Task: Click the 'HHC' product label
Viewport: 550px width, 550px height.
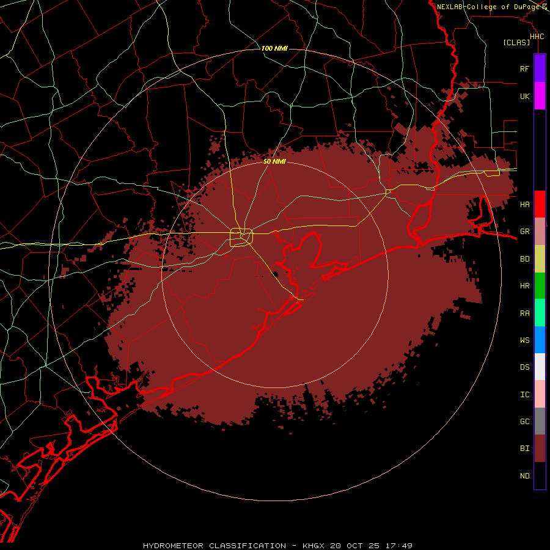Action: (x=537, y=37)
